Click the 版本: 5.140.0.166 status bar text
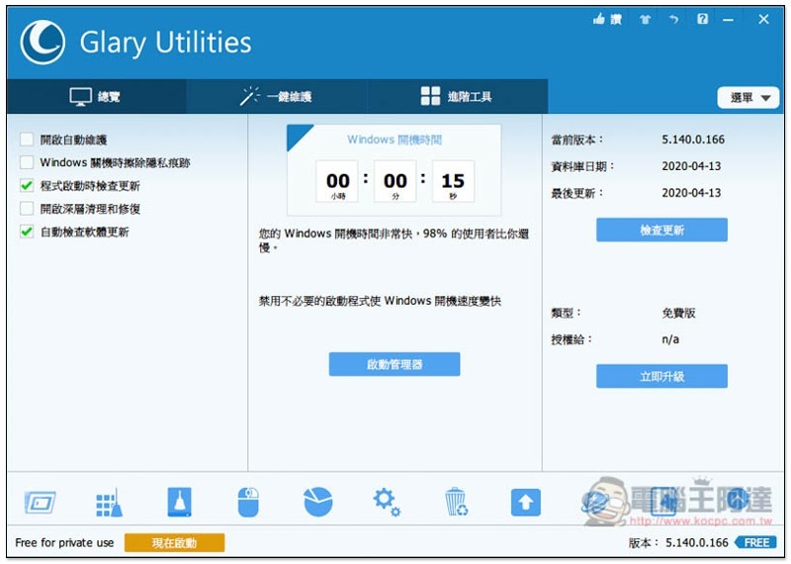The image size is (791, 564). click(678, 543)
